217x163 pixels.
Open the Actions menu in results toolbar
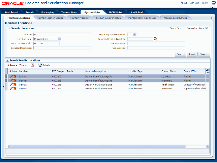12,65
